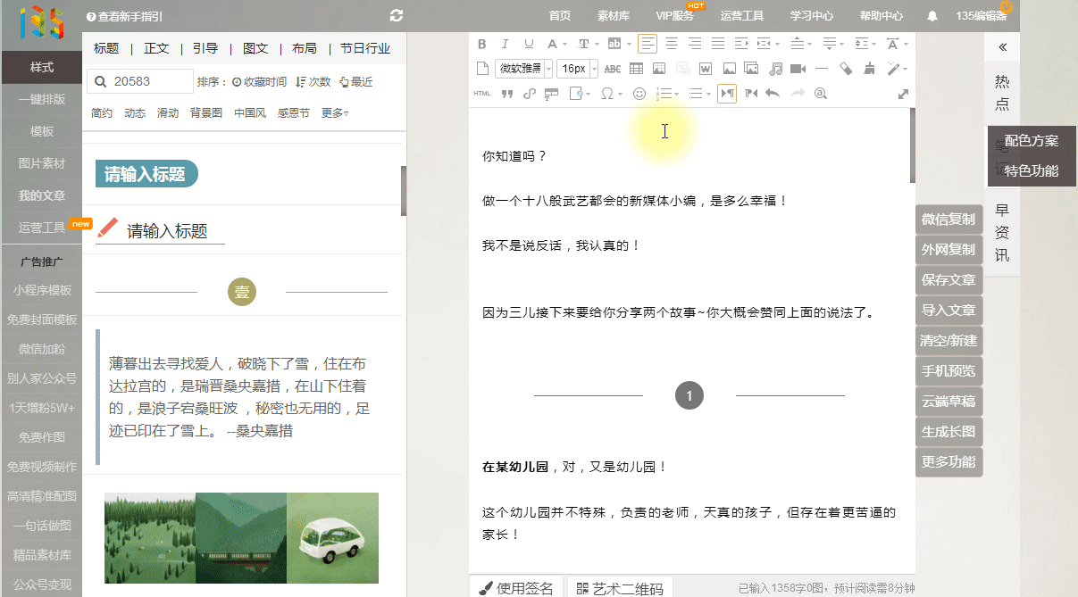Click the emoji smiley icon
1078x597 pixels.
639,94
